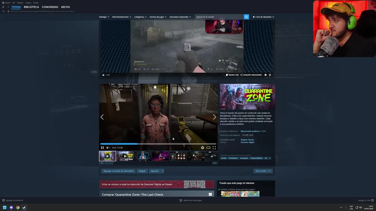This screenshot has width=376, height=211.
Task: Slide thumbnail strip right using arrow
Action: [x=215, y=163]
